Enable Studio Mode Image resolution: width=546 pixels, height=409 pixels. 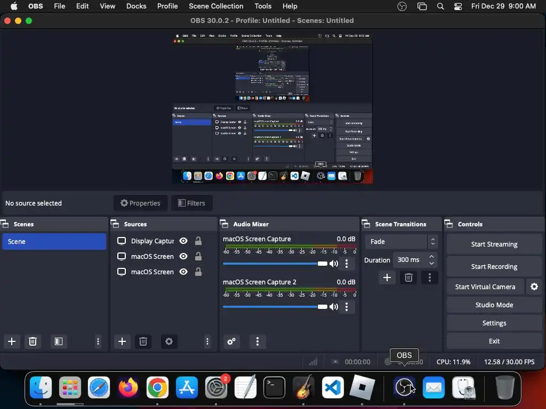[x=494, y=305]
